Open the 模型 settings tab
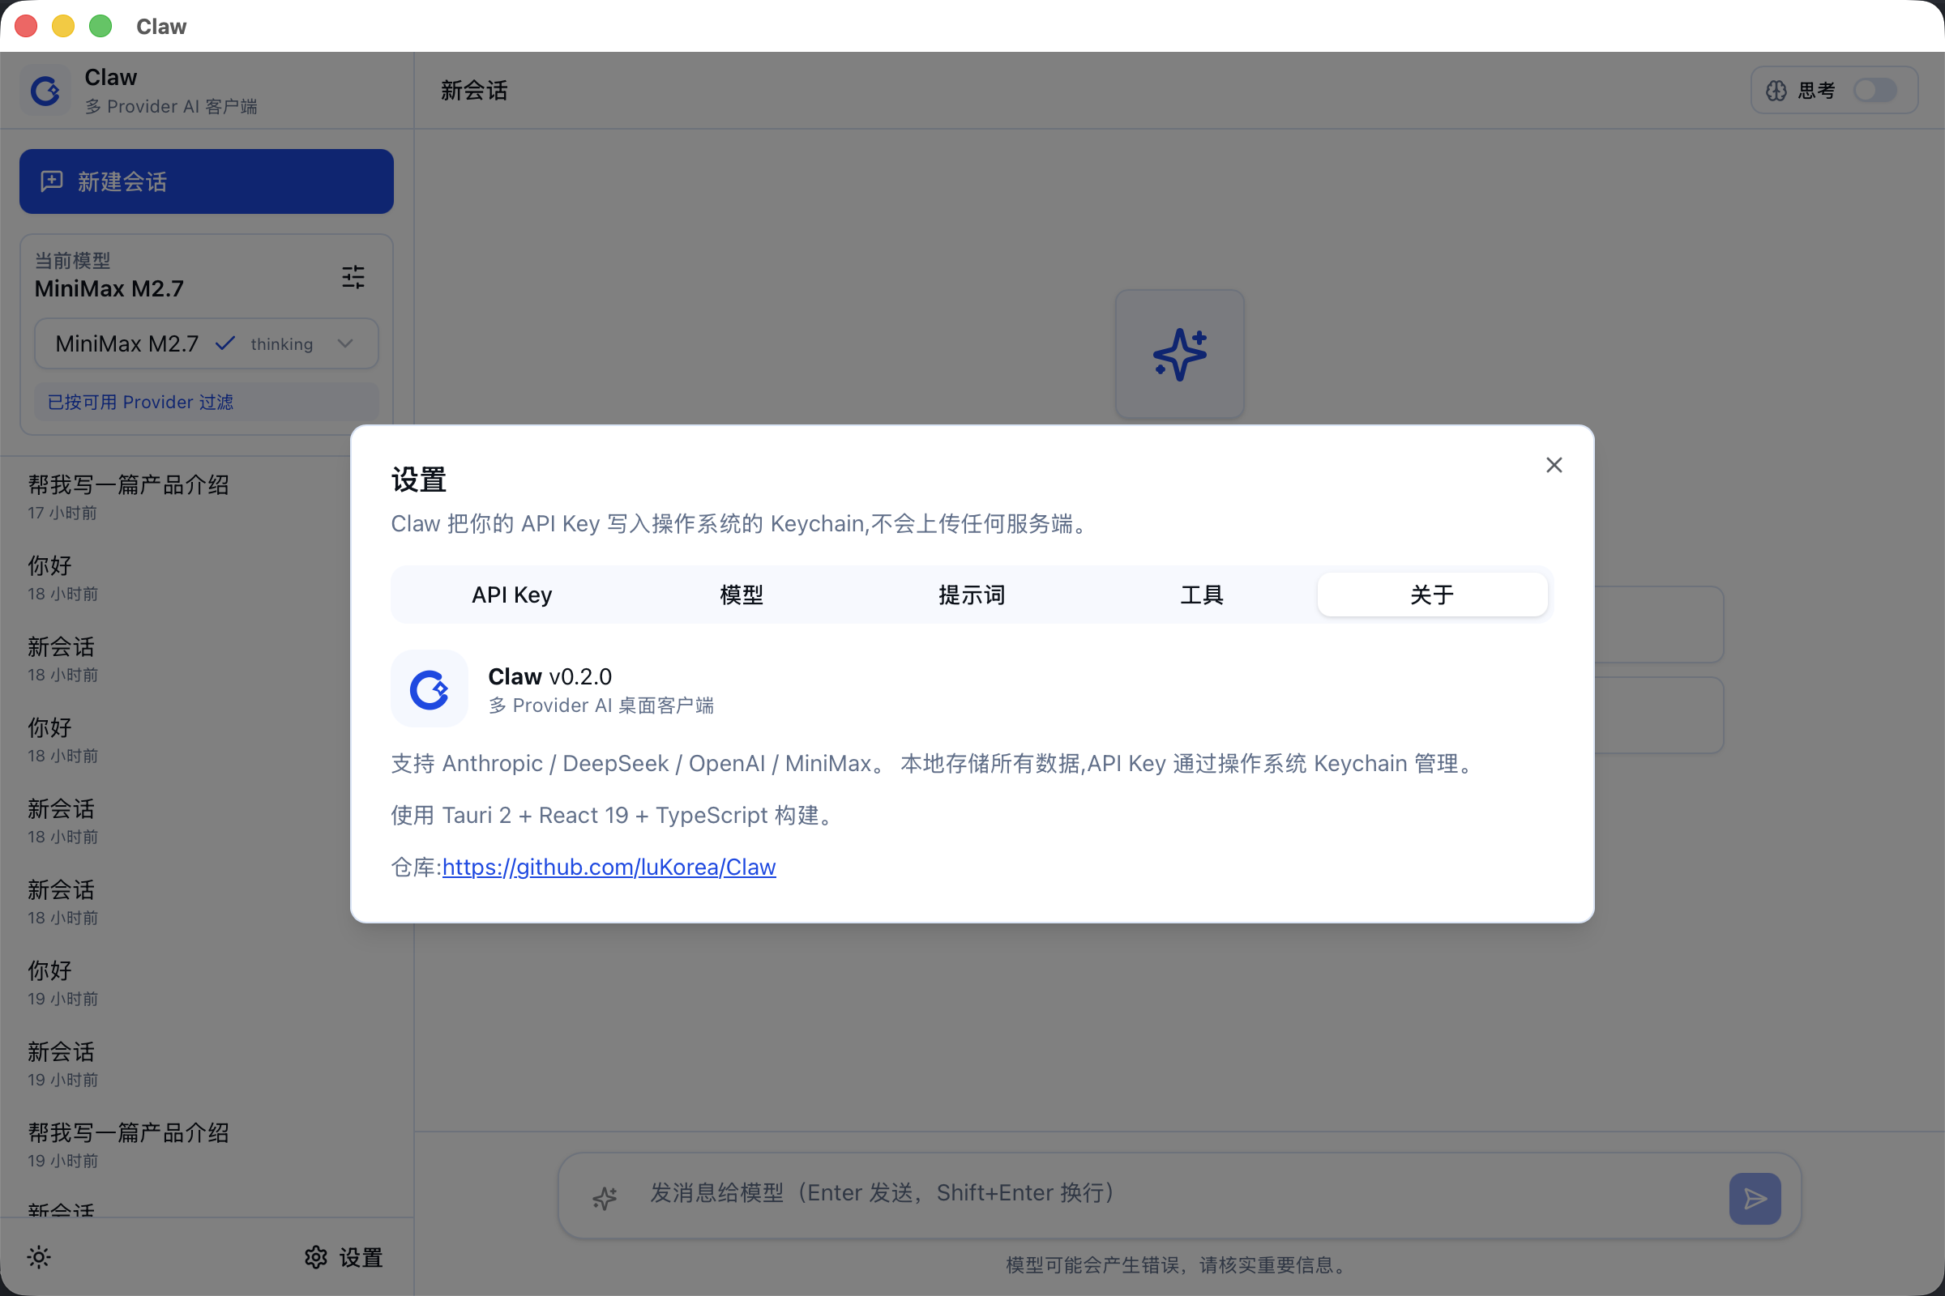The height and width of the screenshot is (1296, 1945). click(741, 595)
